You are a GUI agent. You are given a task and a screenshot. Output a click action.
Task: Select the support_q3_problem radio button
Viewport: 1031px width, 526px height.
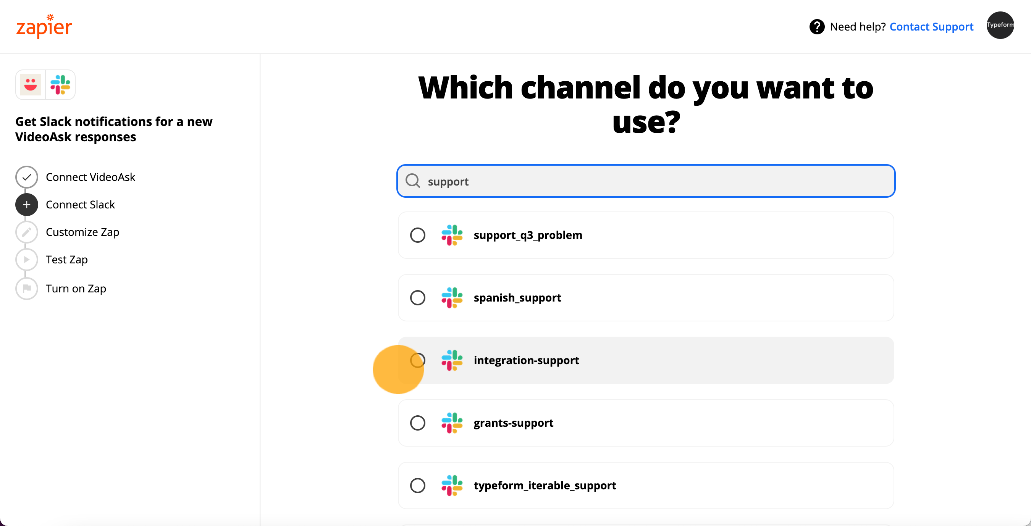click(417, 235)
